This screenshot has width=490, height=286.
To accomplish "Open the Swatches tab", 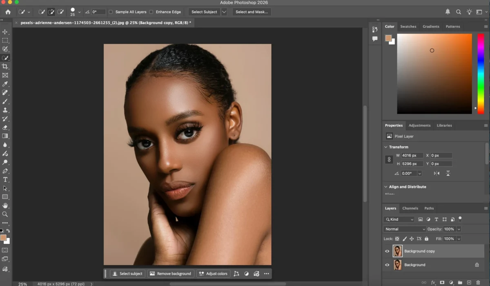I will [408, 27].
